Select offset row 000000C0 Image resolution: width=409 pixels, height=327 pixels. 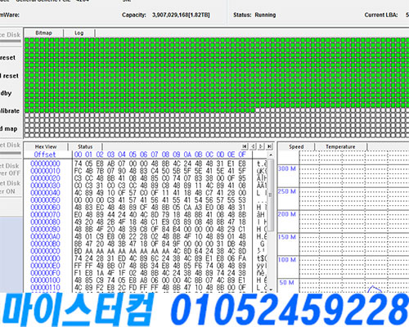45,251
